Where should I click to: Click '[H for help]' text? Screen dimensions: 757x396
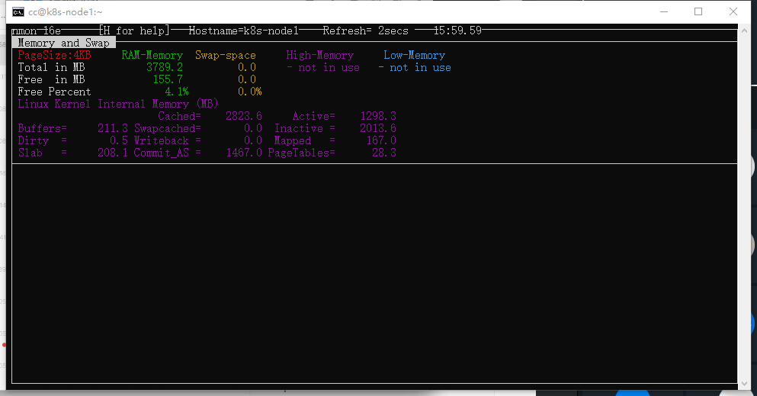134,31
